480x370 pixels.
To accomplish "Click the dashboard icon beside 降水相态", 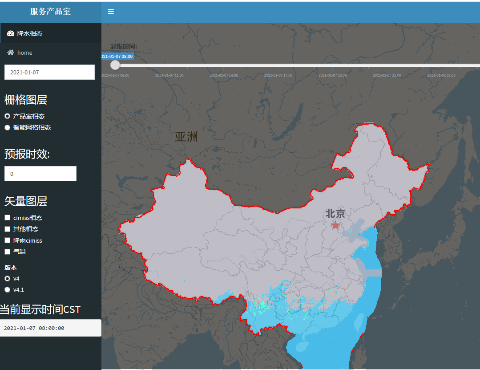I will point(11,33).
